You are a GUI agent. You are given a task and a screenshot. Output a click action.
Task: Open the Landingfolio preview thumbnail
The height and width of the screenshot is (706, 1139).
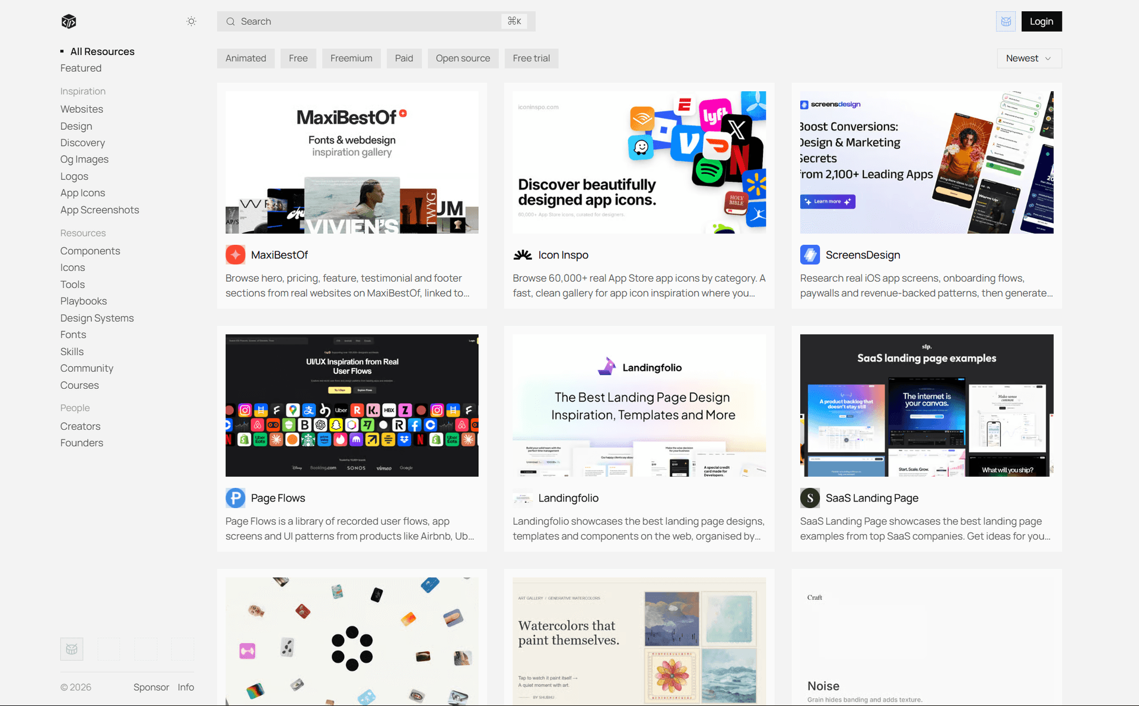tap(639, 405)
